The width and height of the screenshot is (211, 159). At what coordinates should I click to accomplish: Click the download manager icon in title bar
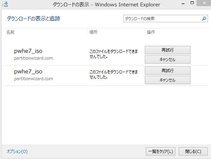click(5, 4)
